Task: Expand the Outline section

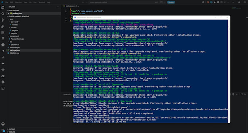Action: point(7,129)
